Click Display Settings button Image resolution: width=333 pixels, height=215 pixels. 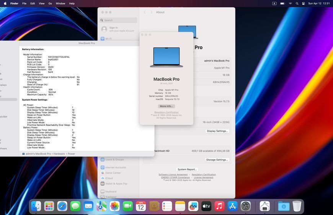217,131
